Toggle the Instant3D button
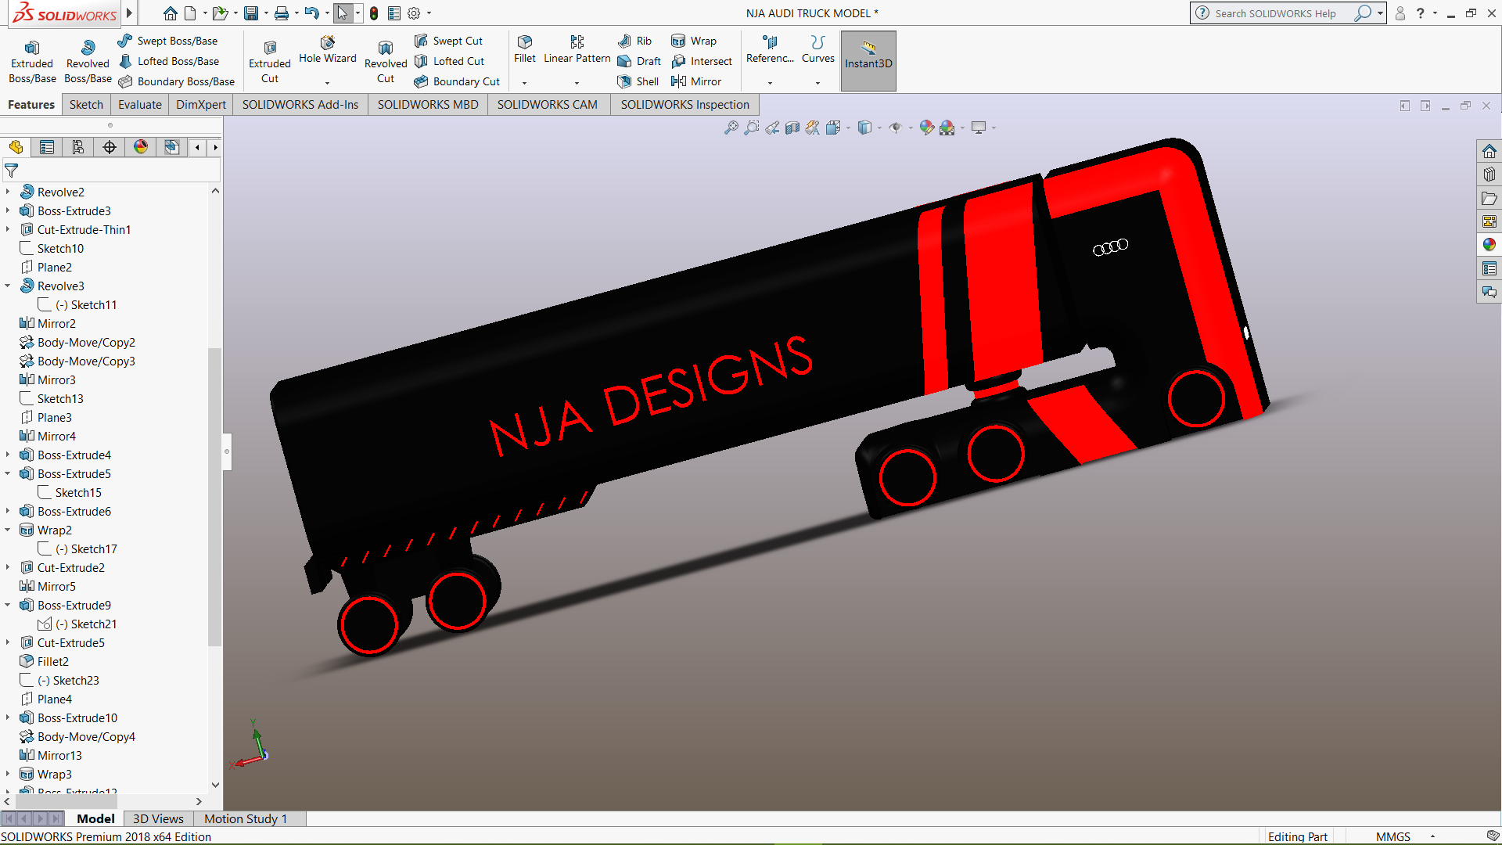 pos(868,61)
